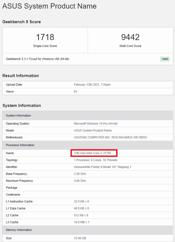Click the single-core score 1718
The image size is (175, 242).
(x=45, y=37)
